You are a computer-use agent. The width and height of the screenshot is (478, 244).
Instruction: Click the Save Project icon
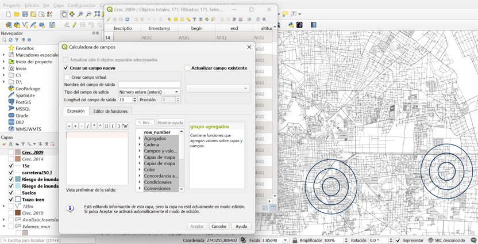[25, 14]
